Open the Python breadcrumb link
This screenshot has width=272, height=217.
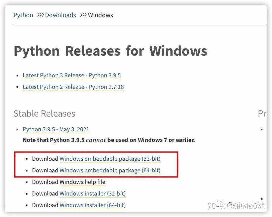pos(23,15)
